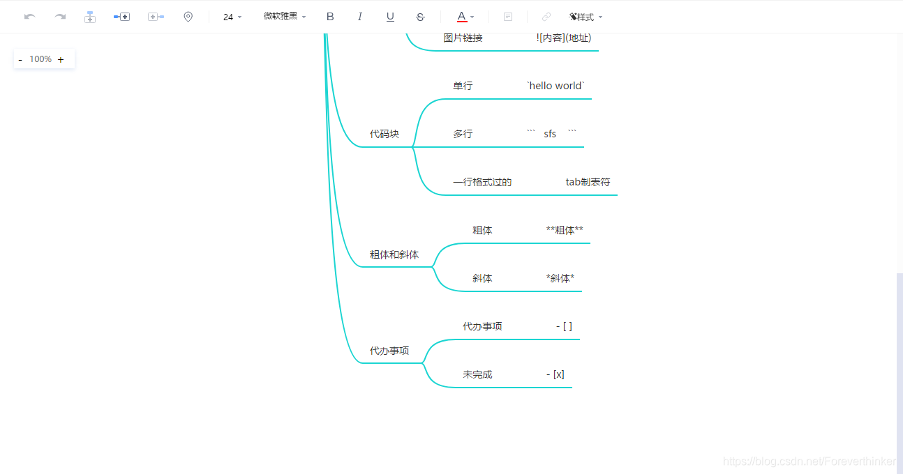Viewport: 903px width, 474px height.
Task: Undo the last action
Action: tap(29, 17)
